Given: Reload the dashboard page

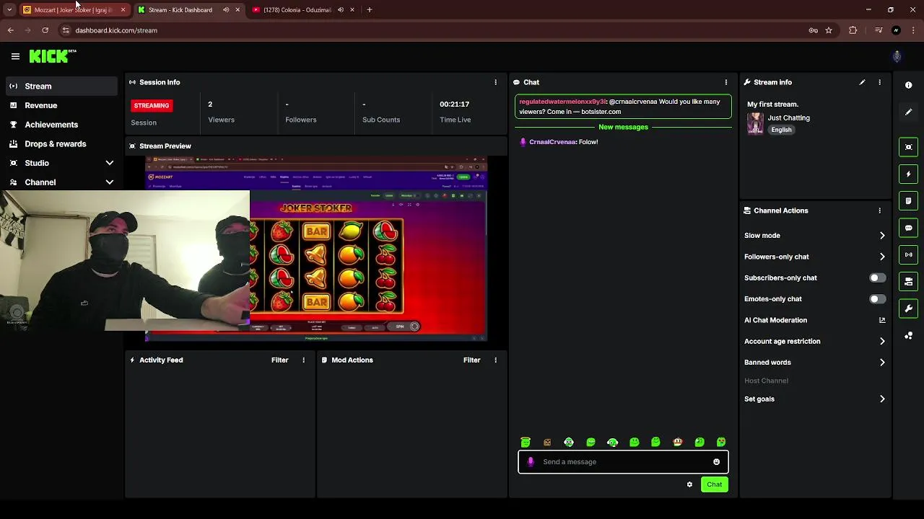Looking at the screenshot, I should point(45,30).
